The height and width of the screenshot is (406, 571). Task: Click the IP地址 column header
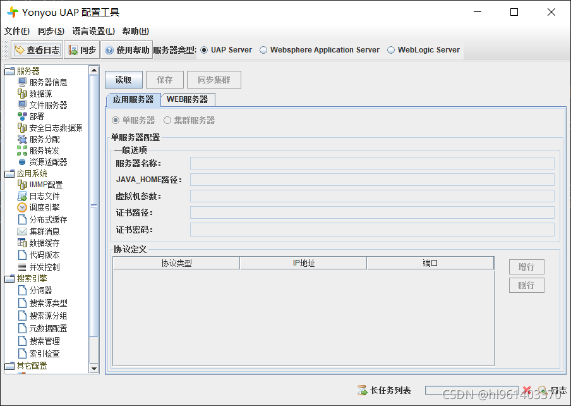tap(303, 263)
